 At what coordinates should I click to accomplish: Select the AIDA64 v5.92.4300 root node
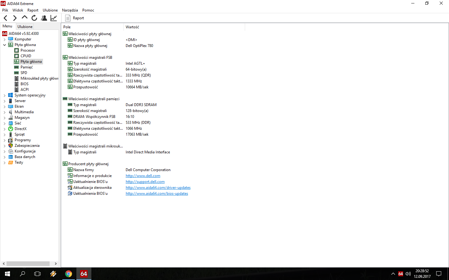[24, 34]
